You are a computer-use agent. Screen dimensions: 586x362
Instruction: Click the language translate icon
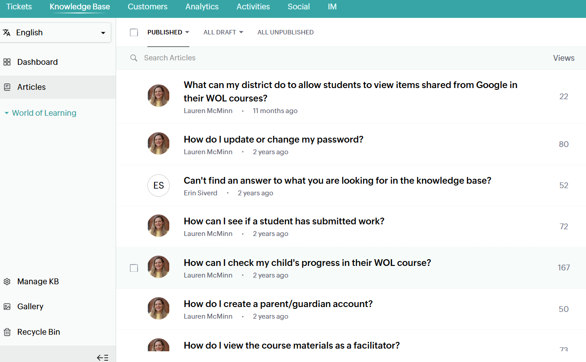[x=7, y=33]
